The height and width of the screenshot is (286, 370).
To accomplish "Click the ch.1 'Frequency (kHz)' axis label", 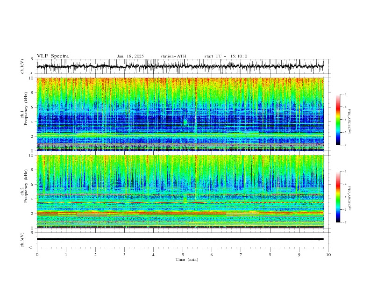I will (26, 107).
